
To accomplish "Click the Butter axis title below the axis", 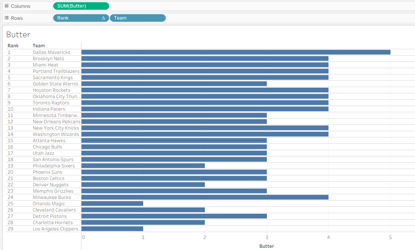I will [267, 246].
